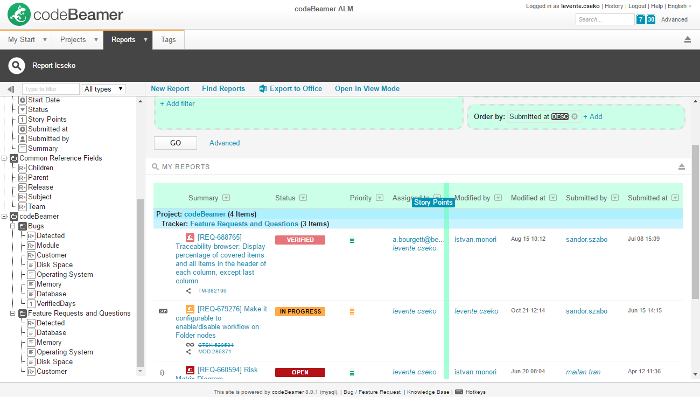Open the Reports tab dropdown arrow
Screen dimensions: 700x397
pyautogui.click(x=145, y=40)
